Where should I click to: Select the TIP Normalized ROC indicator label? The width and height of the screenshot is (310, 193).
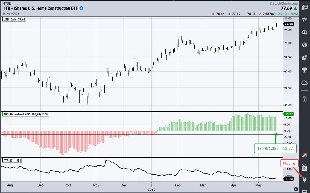click(25, 114)
